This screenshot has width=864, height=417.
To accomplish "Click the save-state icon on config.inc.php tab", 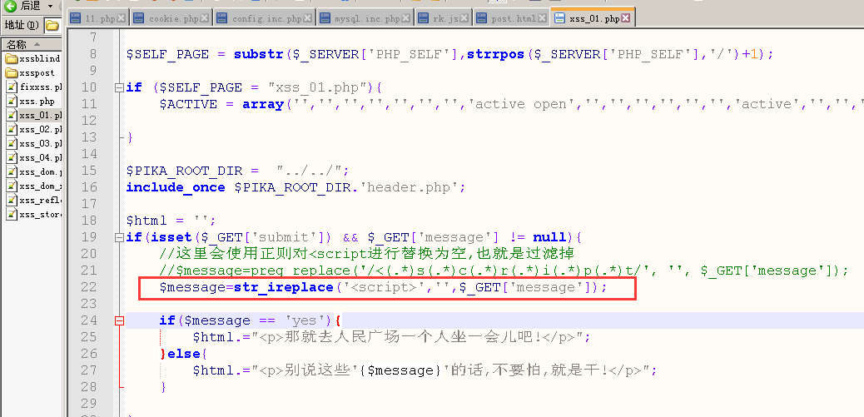I will [222, 18].
